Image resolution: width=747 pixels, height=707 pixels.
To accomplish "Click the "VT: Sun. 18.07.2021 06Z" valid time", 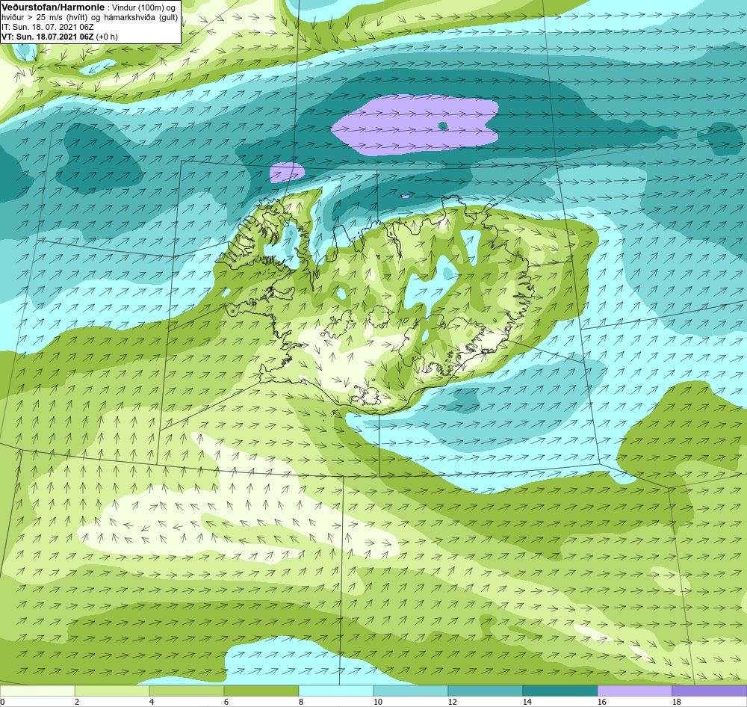I will [48, 36].
